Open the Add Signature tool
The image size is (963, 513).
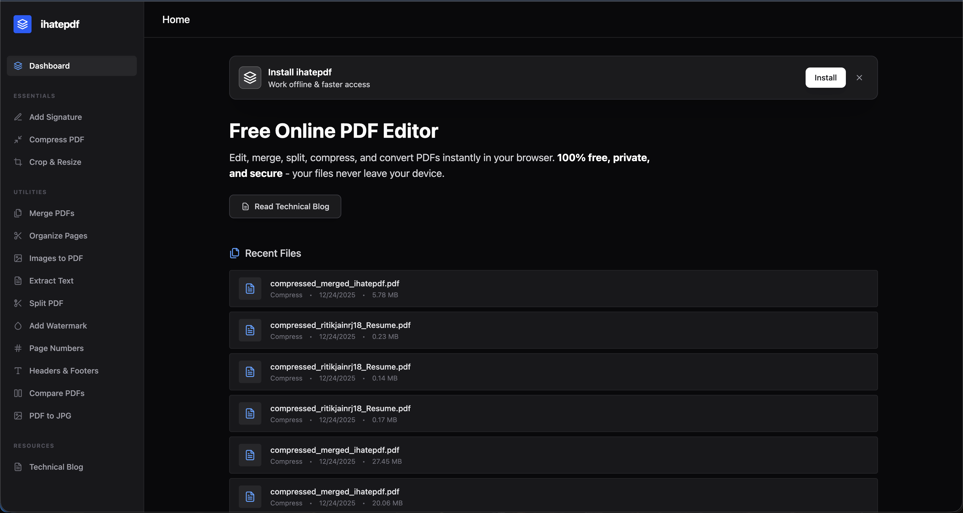point(55,117)
